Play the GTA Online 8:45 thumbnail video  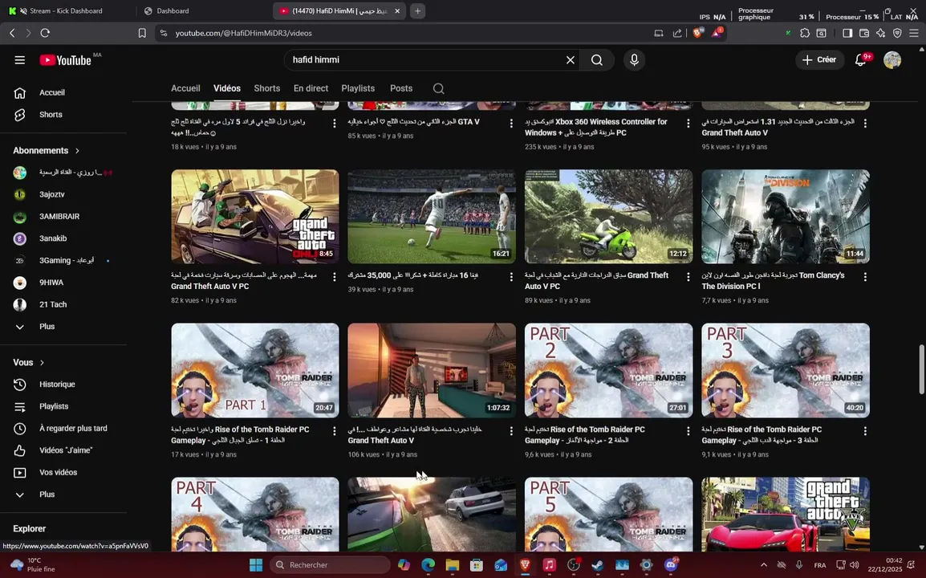point(255,217)
